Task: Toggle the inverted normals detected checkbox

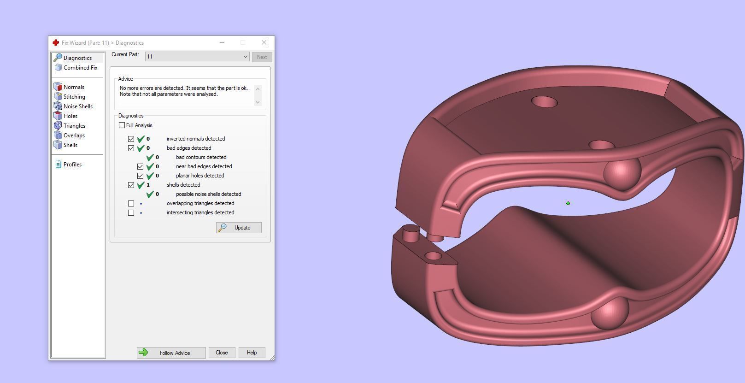Action: (131, 139)
